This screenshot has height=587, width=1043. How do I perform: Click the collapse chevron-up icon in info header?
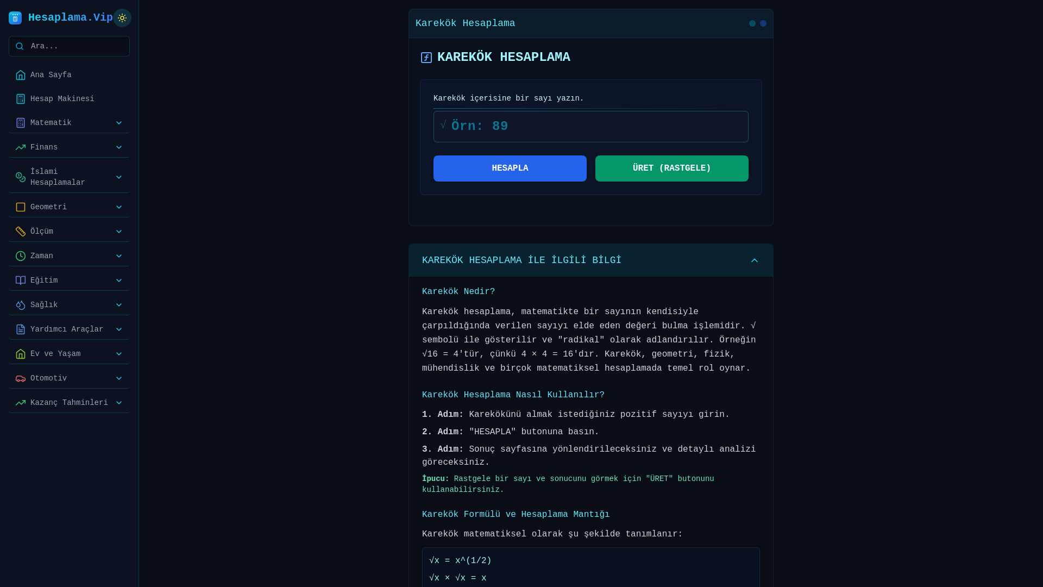[755, 260]
